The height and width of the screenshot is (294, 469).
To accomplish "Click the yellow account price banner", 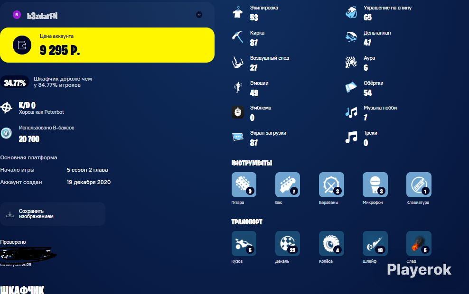I will (107, 45).
